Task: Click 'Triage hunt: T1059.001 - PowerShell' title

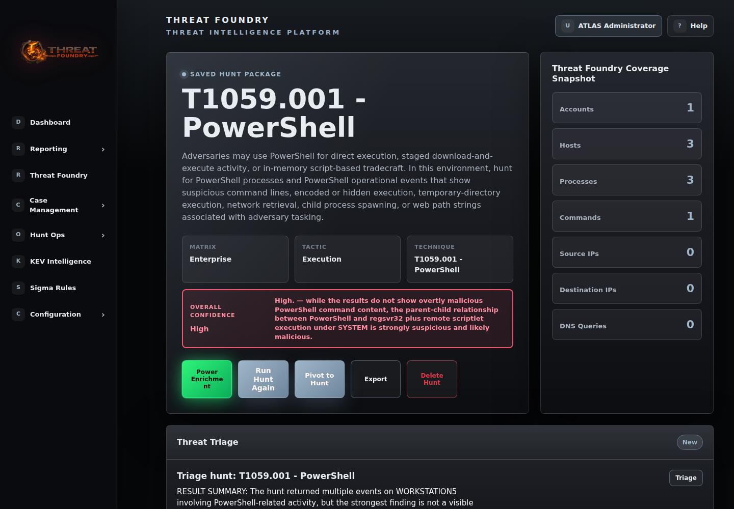Action: pyautogui.click(x=266, y=476)
